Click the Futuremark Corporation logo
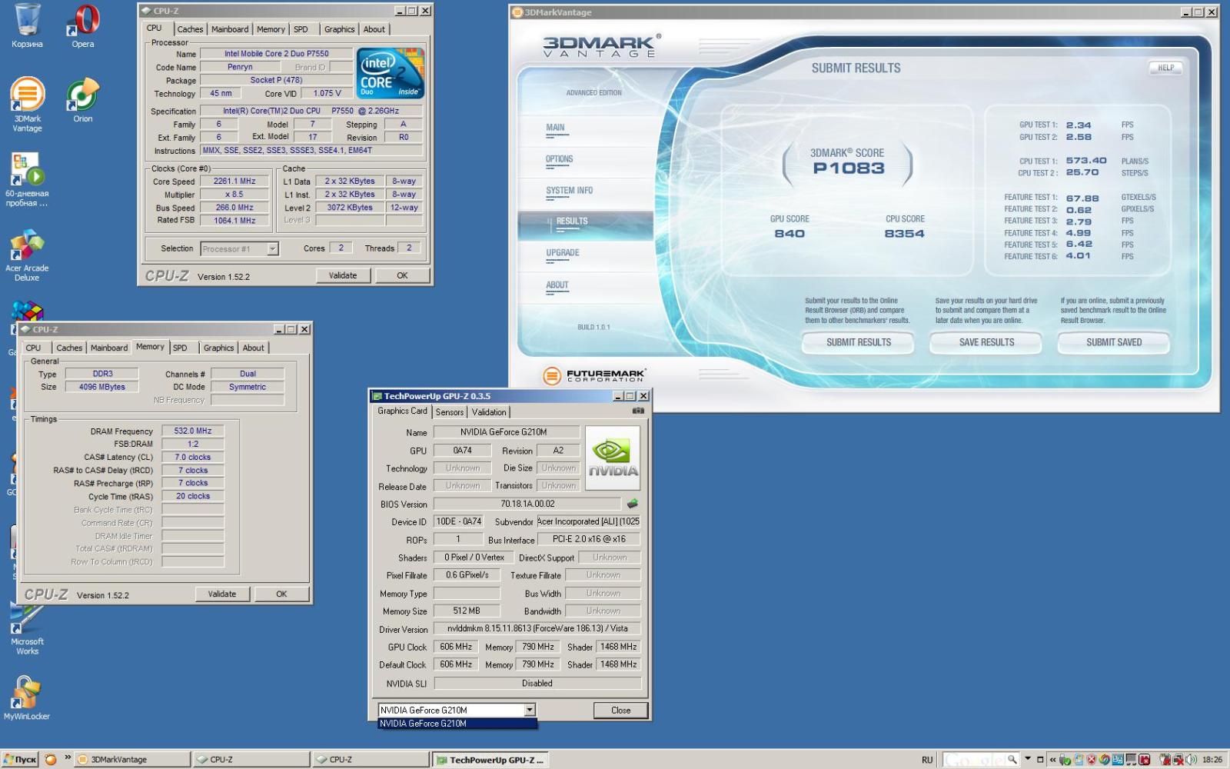The height and width of the screenshot is (769, 1230). point(594,375)
